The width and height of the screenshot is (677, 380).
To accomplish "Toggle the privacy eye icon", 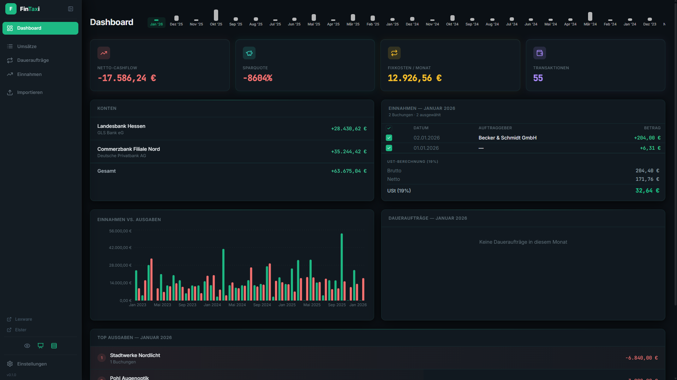I will pos(27,346).
